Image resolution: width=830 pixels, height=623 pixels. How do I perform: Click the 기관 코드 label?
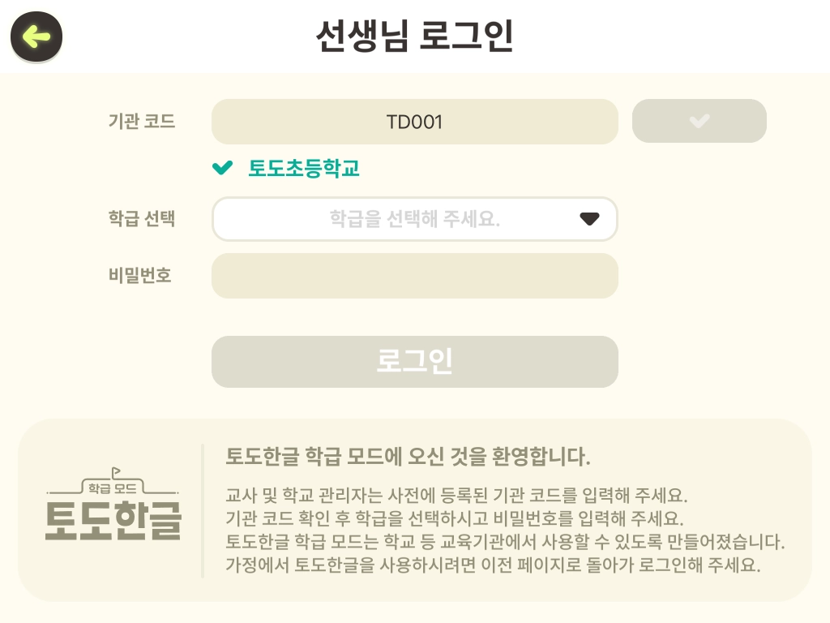pos(142,122)
